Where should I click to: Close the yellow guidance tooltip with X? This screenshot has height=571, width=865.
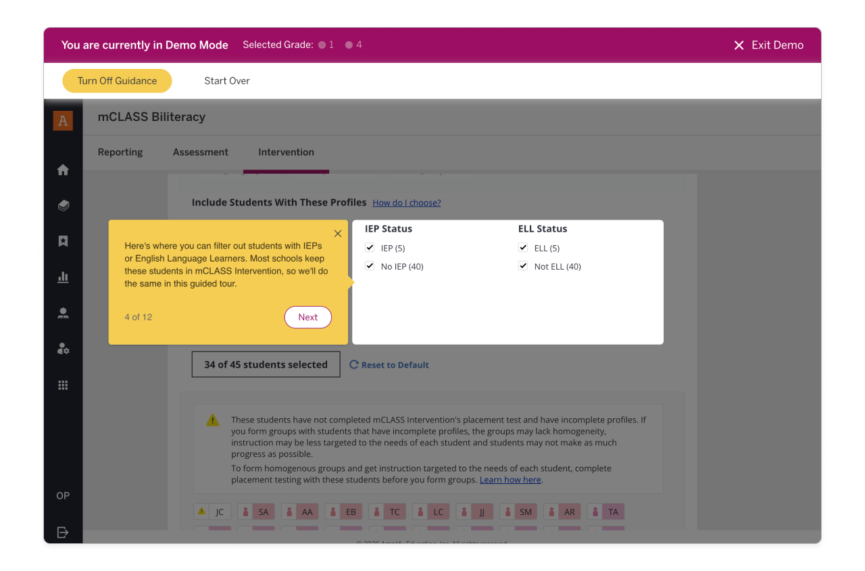click(338, 234)
